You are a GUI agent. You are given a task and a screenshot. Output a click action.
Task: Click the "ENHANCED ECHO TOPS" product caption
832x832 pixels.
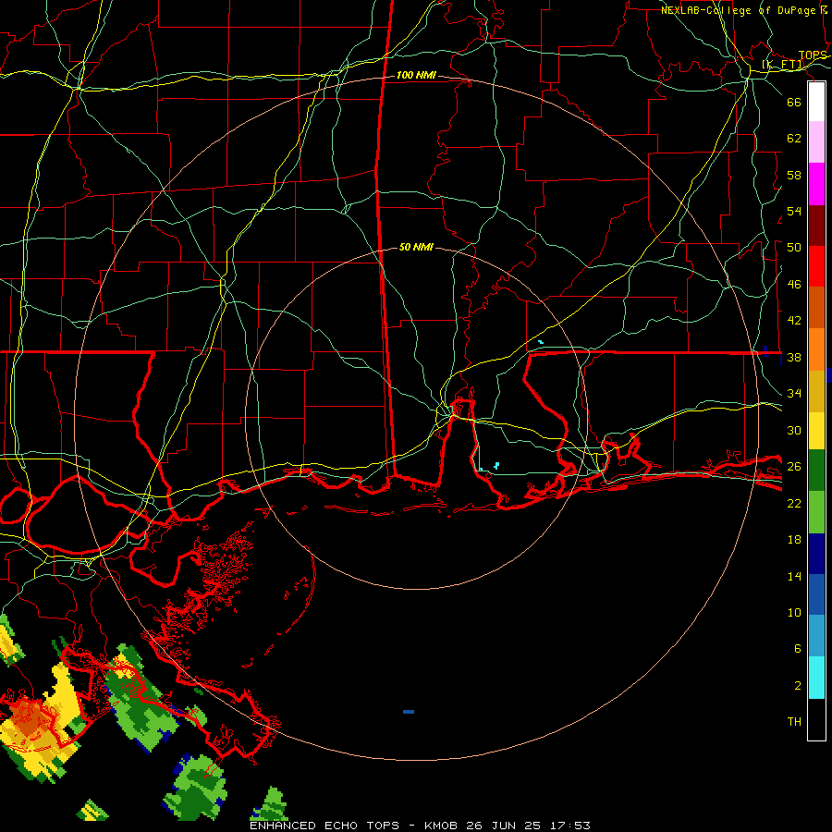(324, 826)
